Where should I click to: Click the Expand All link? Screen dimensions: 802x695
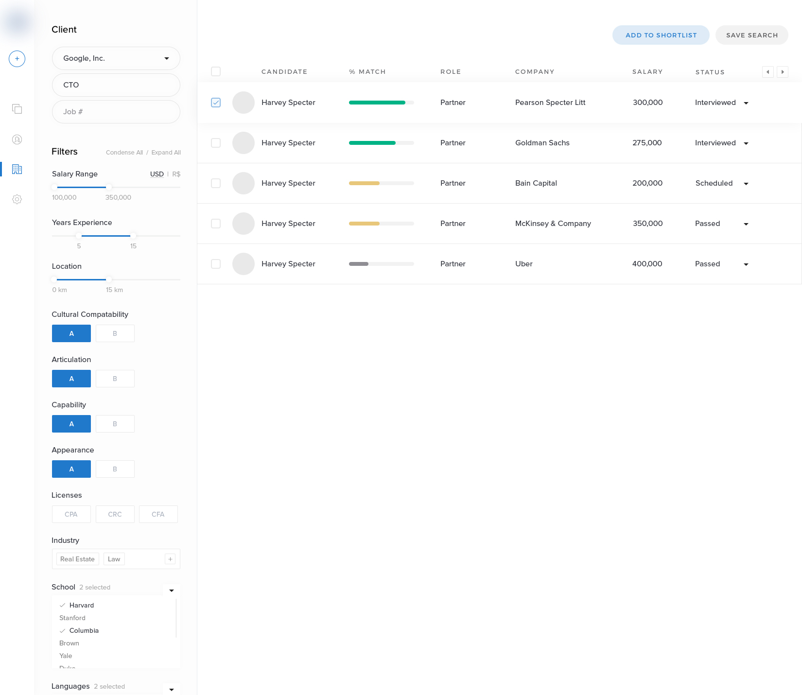[x=166, y=153]
